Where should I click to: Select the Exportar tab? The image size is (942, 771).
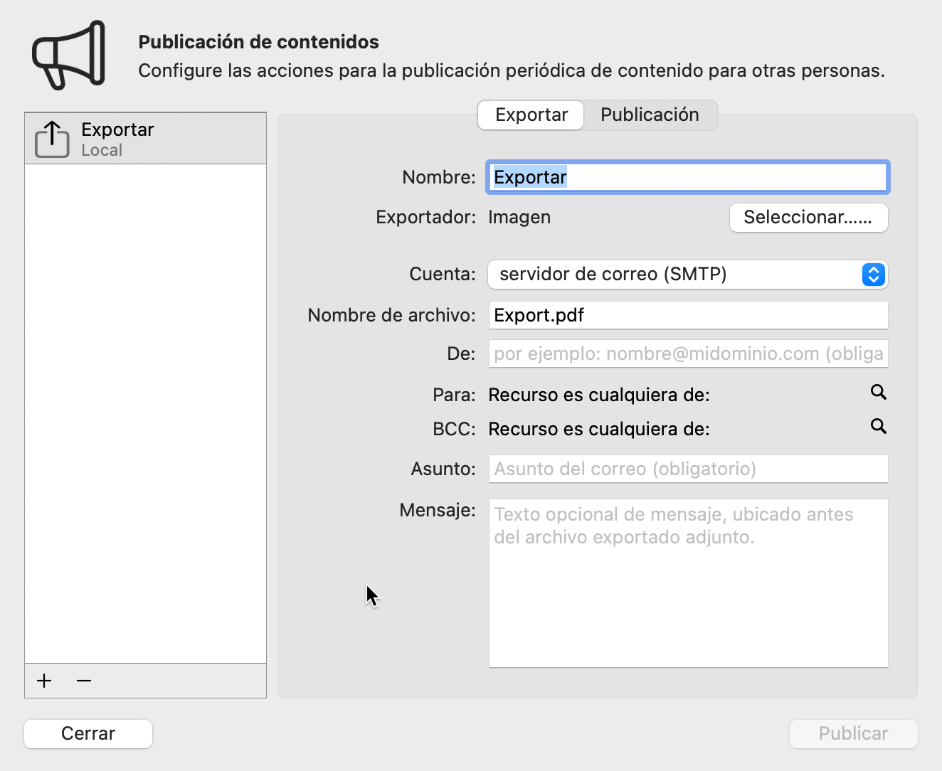530,115
